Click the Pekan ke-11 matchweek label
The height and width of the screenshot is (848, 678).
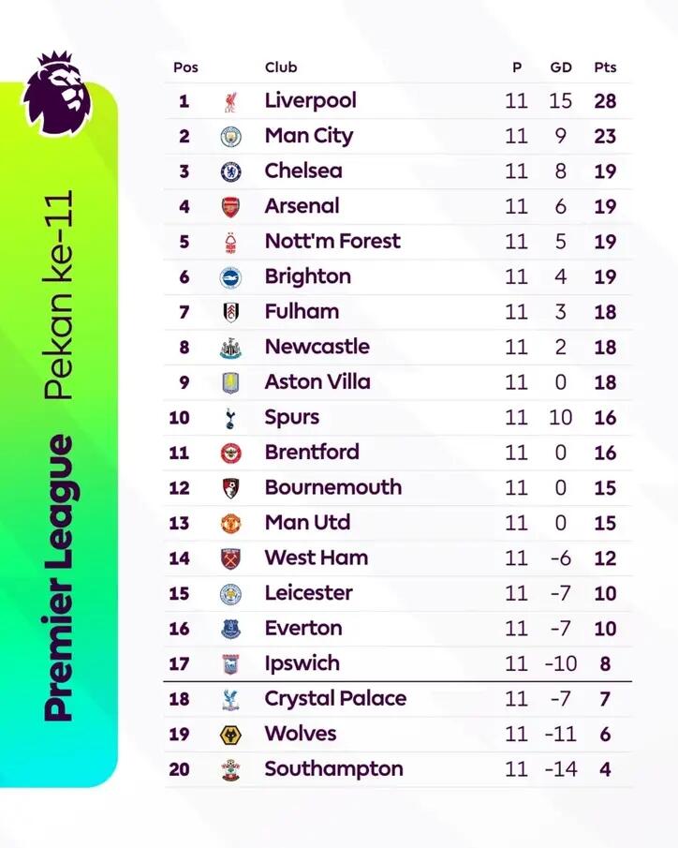(60, 297)
